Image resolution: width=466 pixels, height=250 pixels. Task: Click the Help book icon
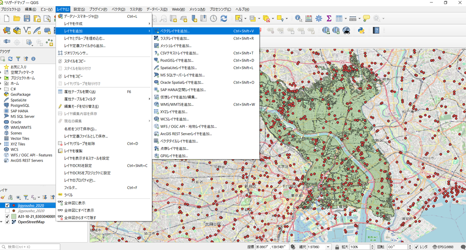click(x=376, y=30)
